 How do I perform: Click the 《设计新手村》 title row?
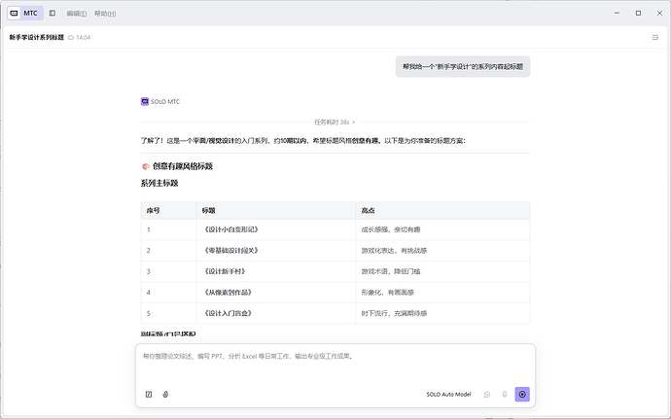point(335,271)
